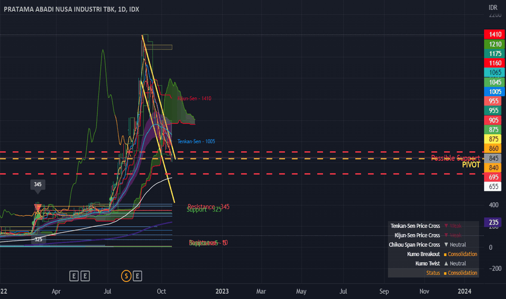Screen dimensions: 506x299
Task: Click Consolidation value in the Status row
Action: 463,273
